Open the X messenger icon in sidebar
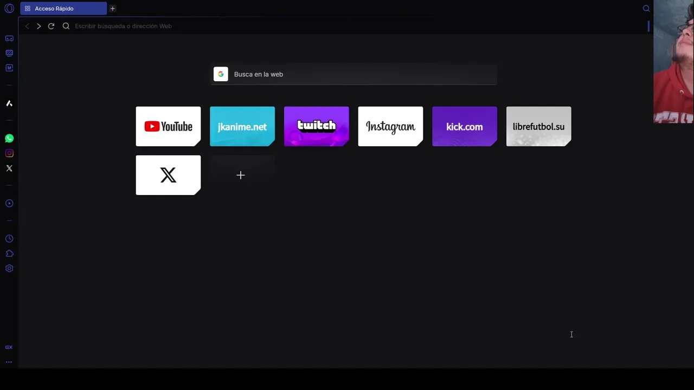 pos(9,168)
